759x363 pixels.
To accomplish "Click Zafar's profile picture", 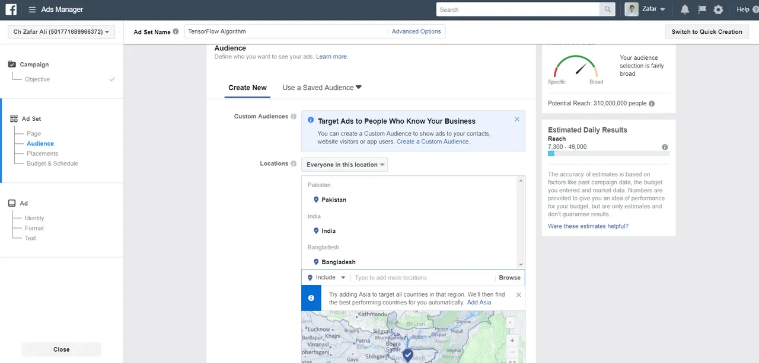I will pyautogui.click(x=632, y=9).
